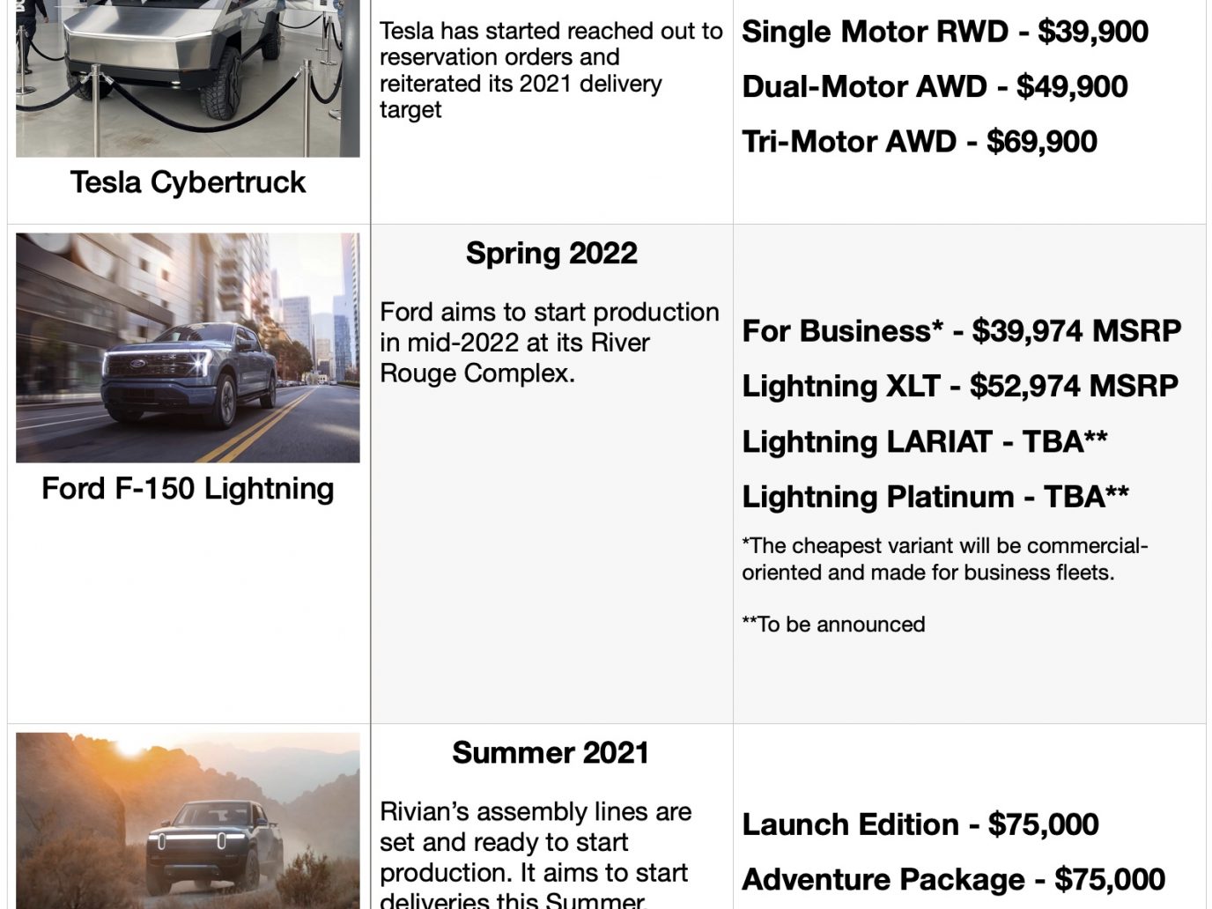Click the Rivian assembly lines paragraph

536,854
